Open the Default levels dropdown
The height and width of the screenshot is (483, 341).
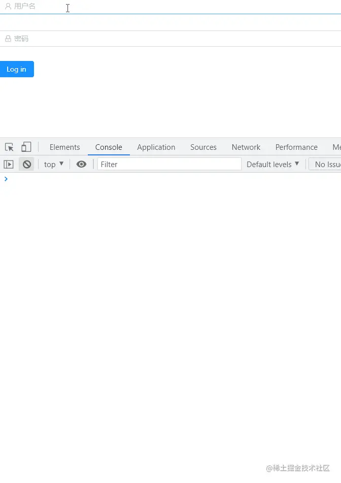[272, 164]
